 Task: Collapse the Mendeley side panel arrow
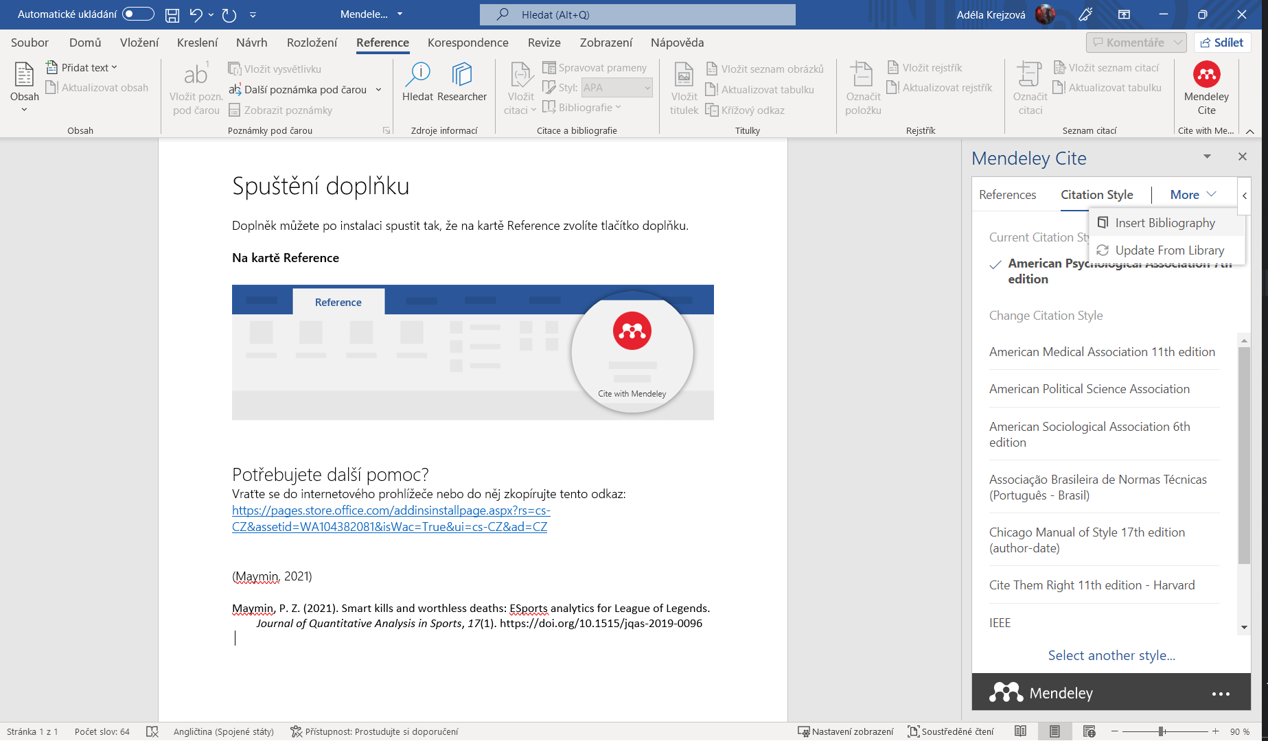[x=1244, y=196]
